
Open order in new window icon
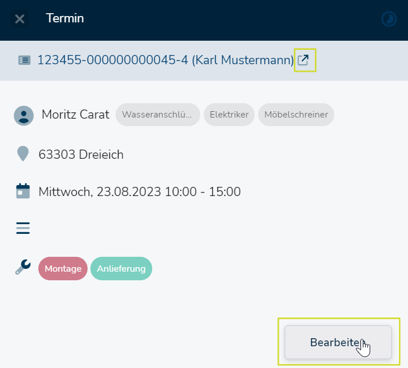(303, 60)
